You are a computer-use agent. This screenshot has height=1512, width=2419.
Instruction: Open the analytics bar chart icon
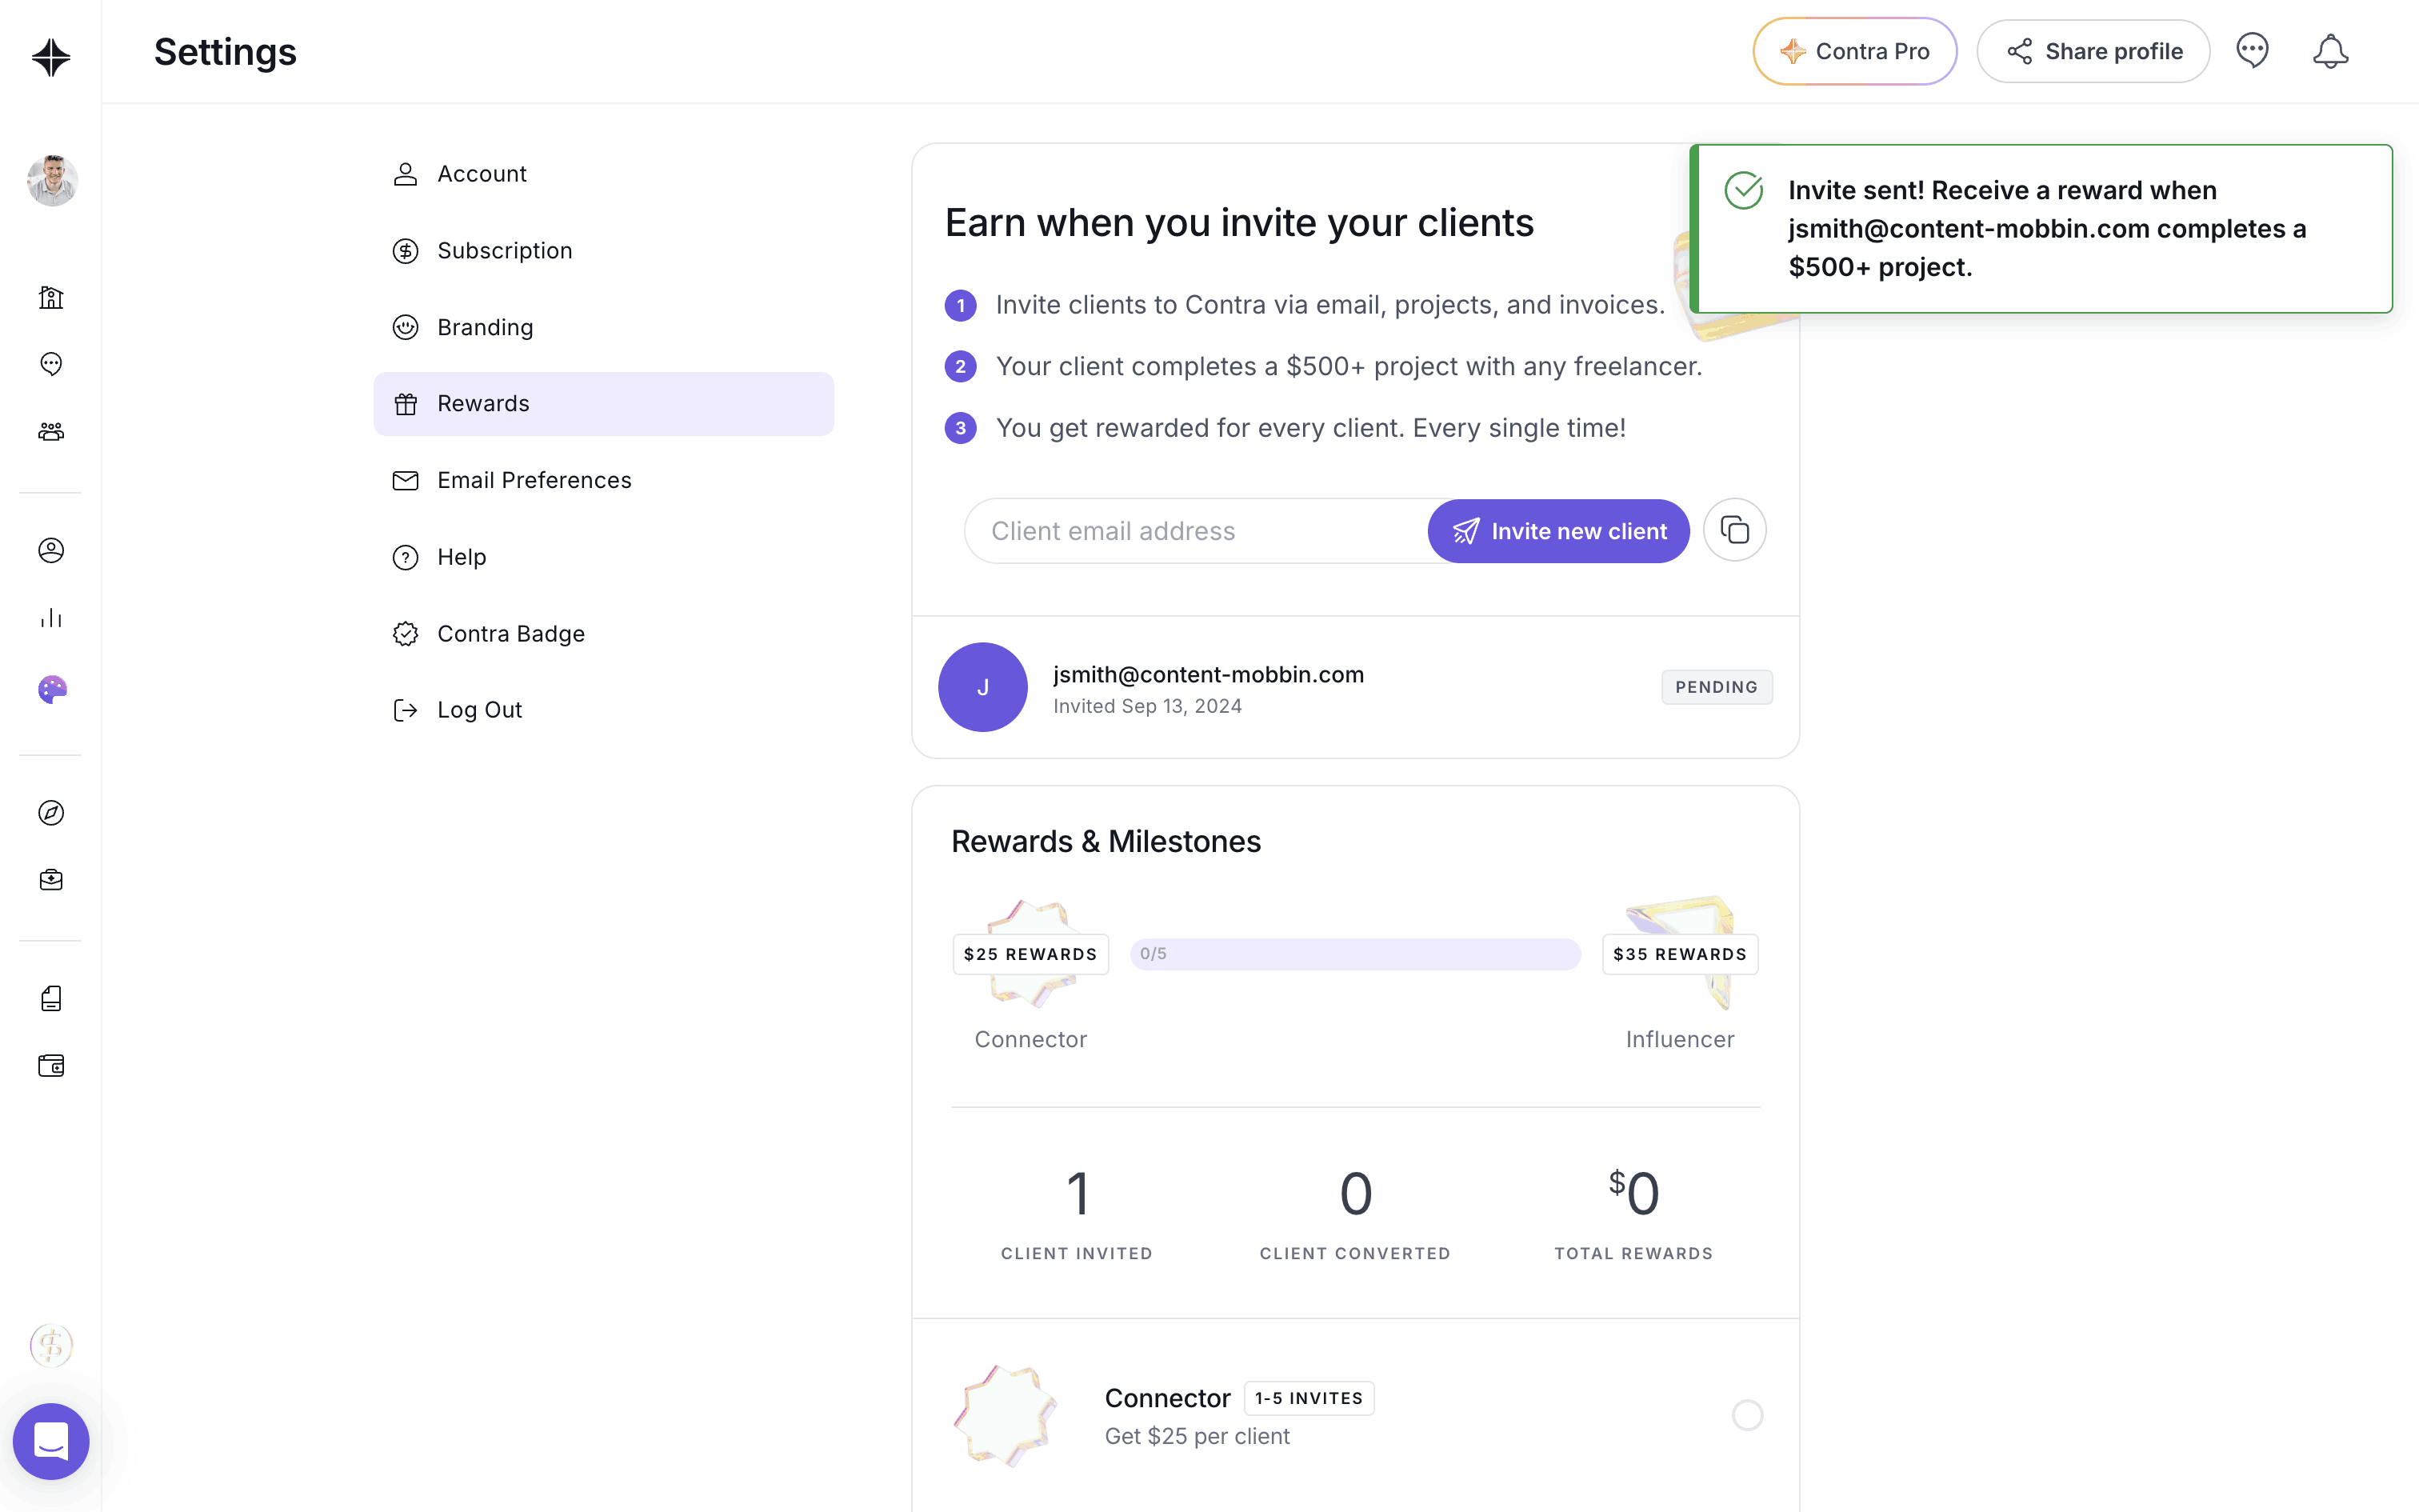pos(51,618)
